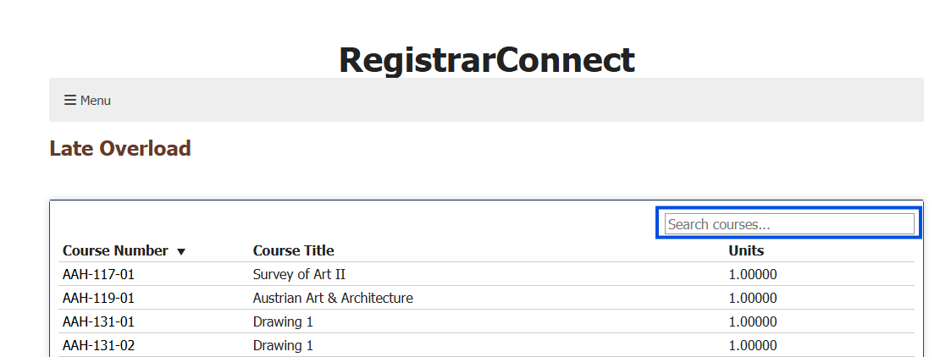Sort by Course Title column header
Viewport: 951px width, 357px height.
click(293, 250)
